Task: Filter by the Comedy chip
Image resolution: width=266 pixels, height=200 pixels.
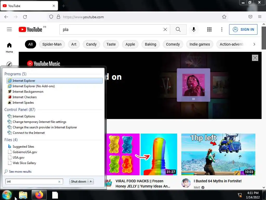Action: [173, 44]
